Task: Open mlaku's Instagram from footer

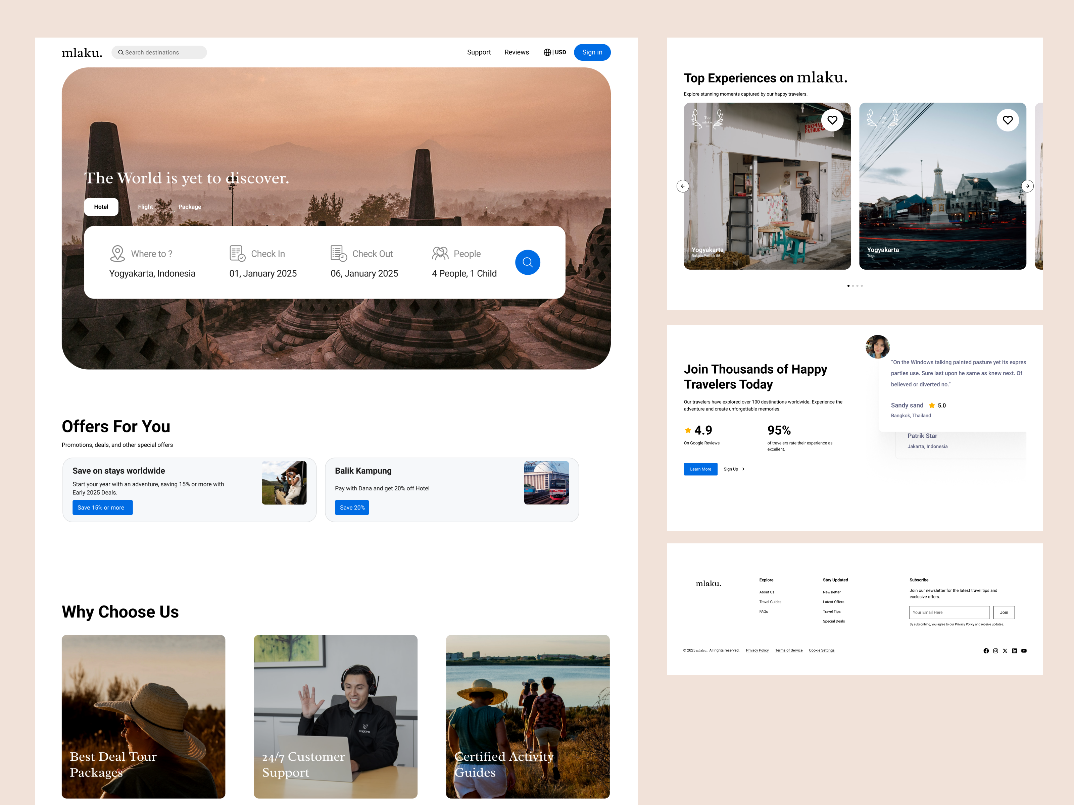Action: click(x=995, y=651)
